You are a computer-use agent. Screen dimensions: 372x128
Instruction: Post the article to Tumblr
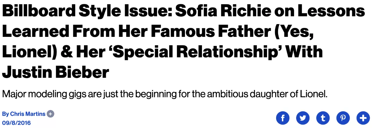tap(323, 118)
